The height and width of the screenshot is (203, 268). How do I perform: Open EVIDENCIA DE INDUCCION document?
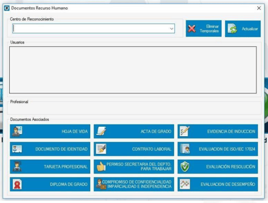pos(218,132)
